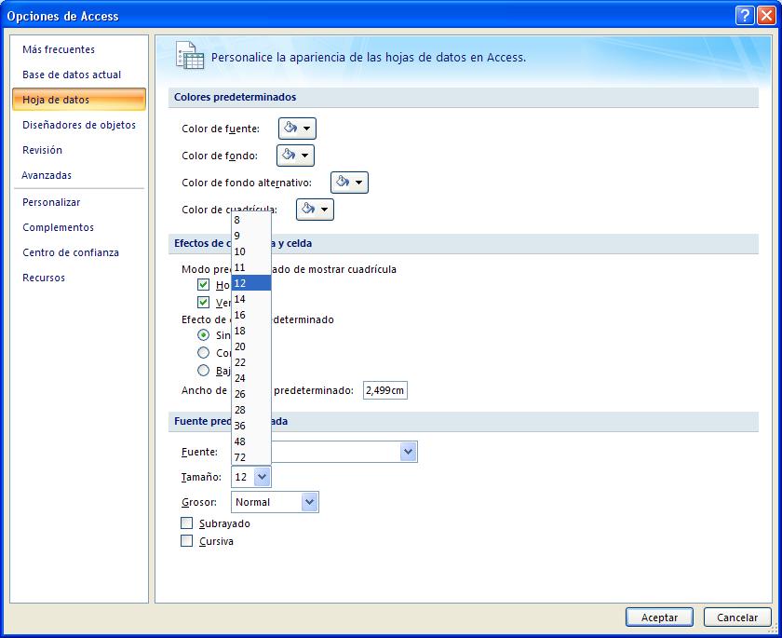Screen dimensions: 782x638
Task: Choose size 24 in the list
Action: [251, 378]
